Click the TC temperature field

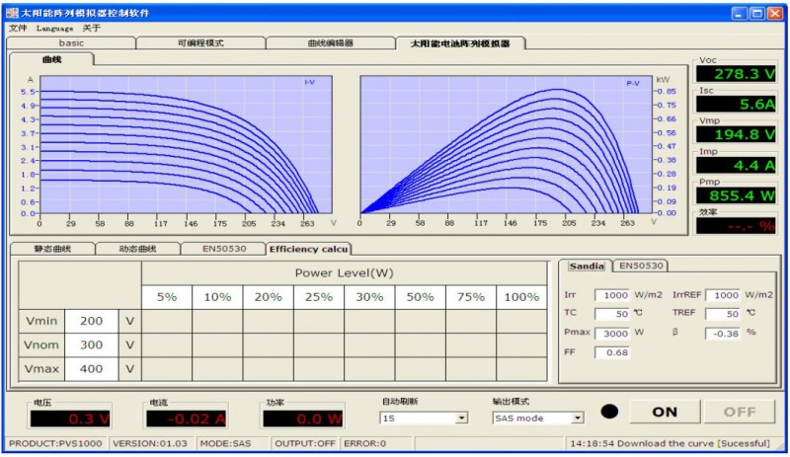pos(612,314)
